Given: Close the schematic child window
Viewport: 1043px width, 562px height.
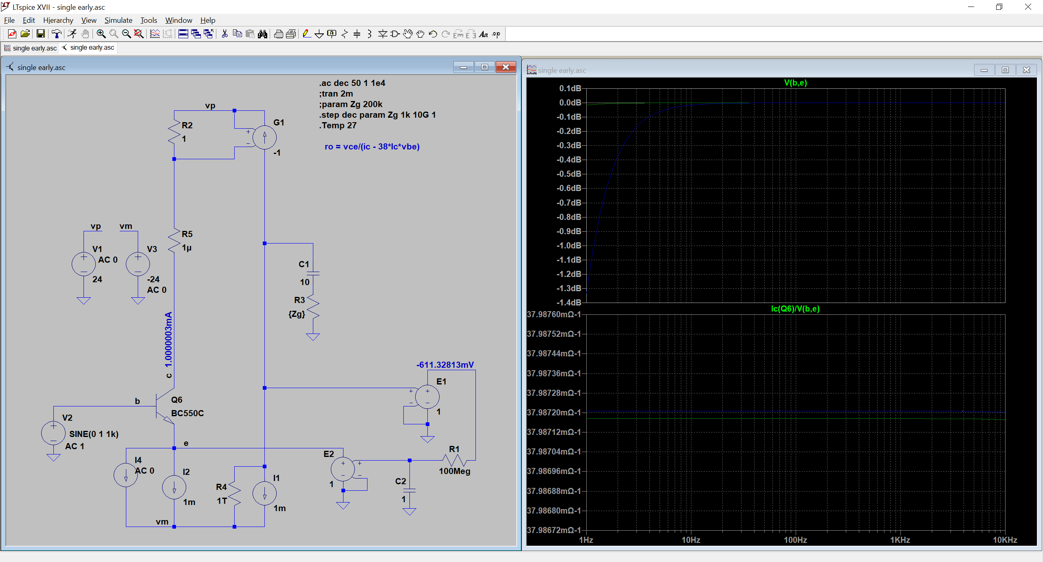Looking at the screenshot, I should 506,67.
